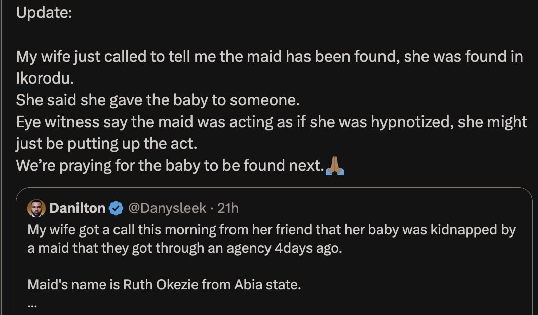
Task: Click the "just be putting up the act." line
Action: coord(105,144)
